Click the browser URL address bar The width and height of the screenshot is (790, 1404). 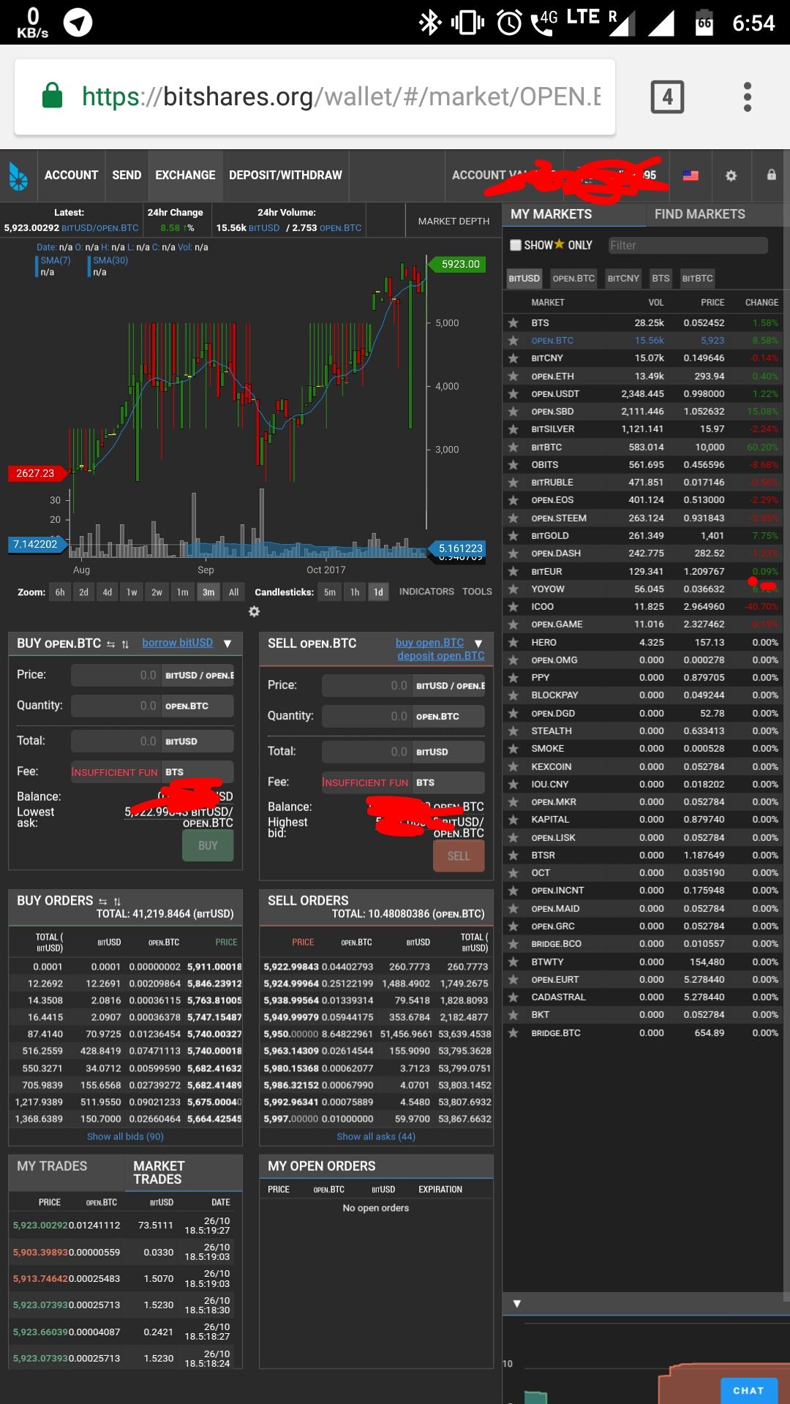(x=315, y=97)
